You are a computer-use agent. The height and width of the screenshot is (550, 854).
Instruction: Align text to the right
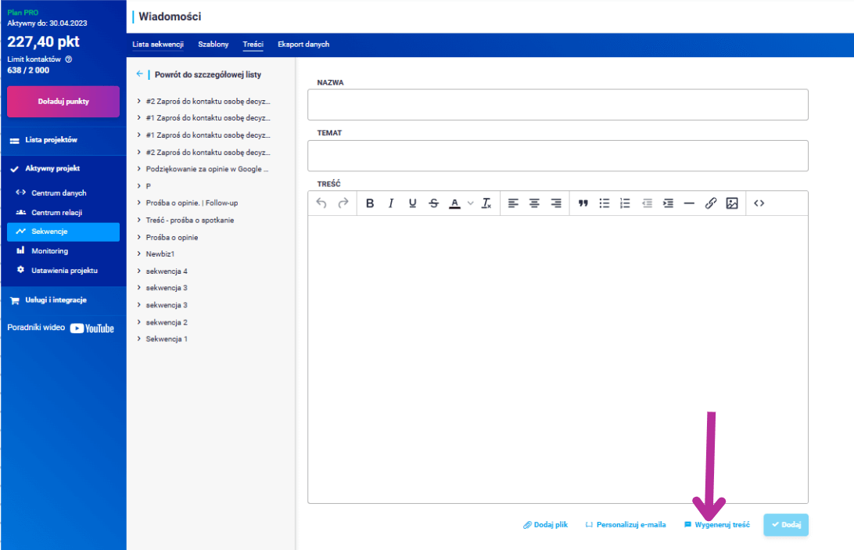(555, 203)
